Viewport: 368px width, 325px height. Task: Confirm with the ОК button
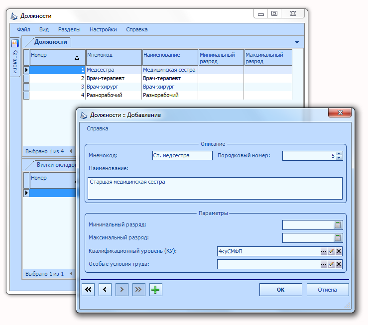(x=281, y=290)
